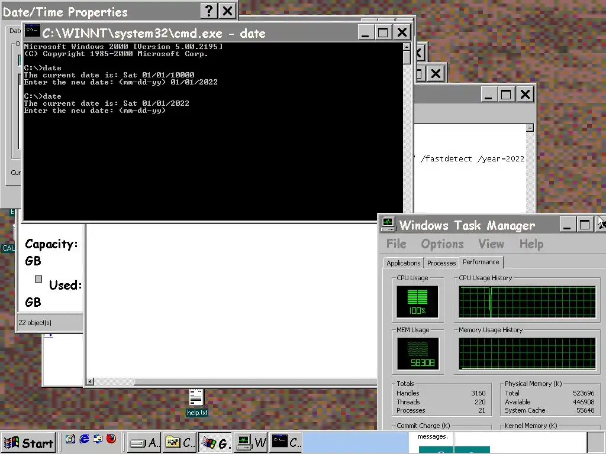The image size is (606, 454).
Task: Click the '/year=2022' text in the editor
Action: coord(501,158)
